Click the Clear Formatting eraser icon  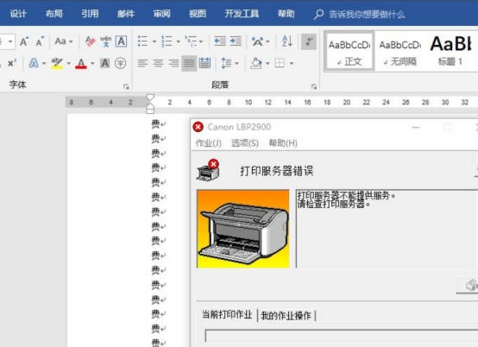coord(91,41)
